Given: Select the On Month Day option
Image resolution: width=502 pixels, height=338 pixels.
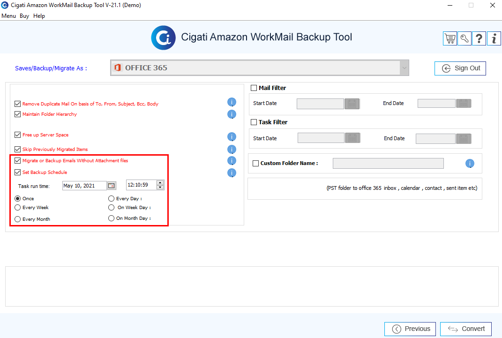Looking at the screenshot, I should coord(112,218).
